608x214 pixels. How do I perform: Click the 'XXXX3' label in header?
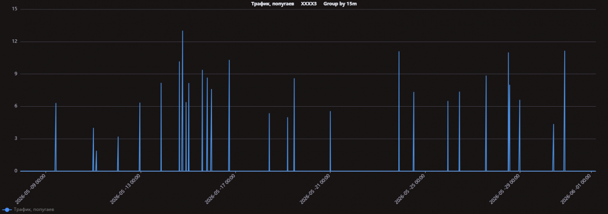309,4
